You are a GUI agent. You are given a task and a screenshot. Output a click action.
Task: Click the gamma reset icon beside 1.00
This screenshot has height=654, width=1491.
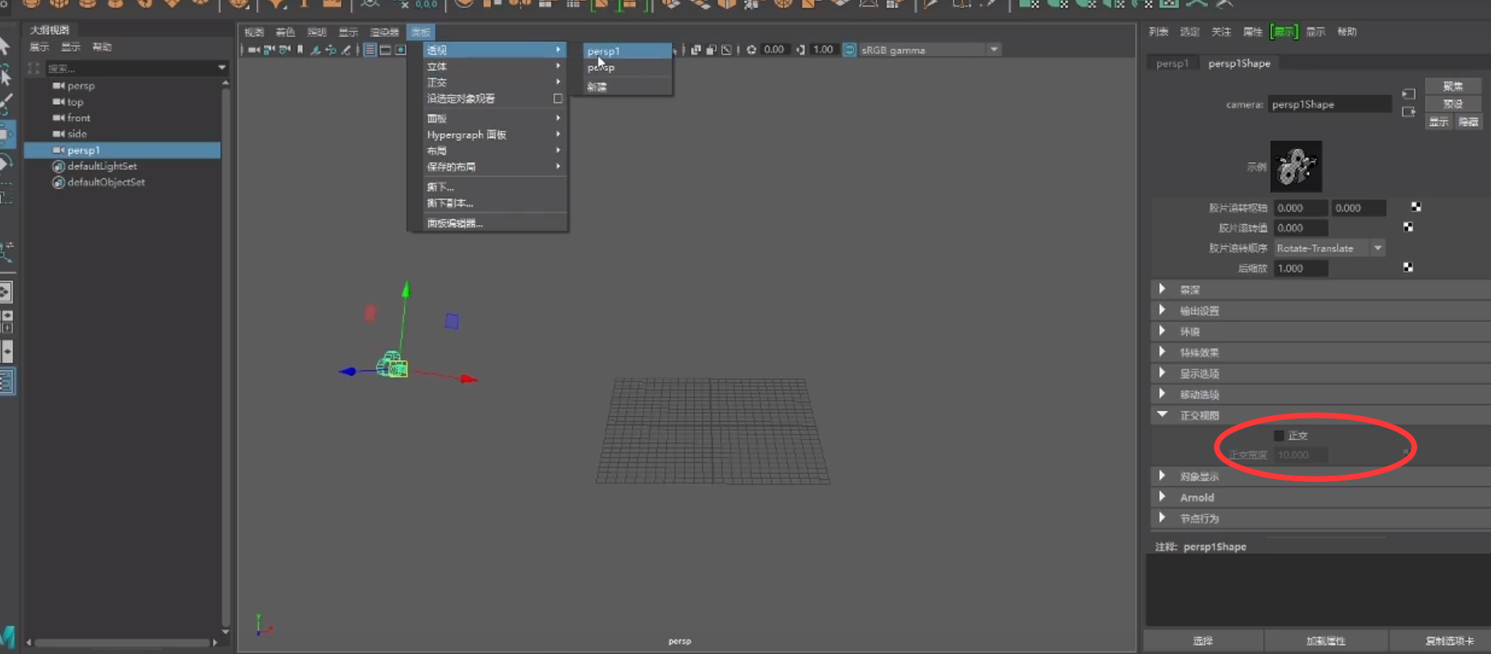click(x=800, y=50)
